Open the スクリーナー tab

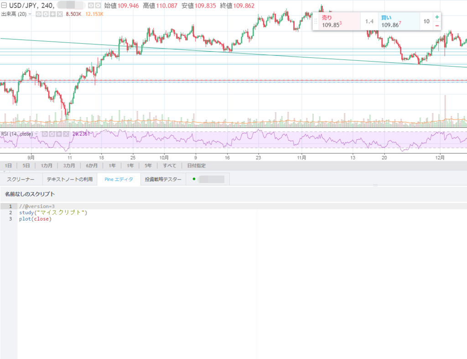coord(21,179)
